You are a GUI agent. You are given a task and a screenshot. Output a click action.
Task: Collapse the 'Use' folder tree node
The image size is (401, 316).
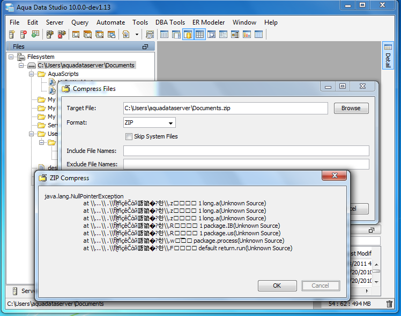(32, 134)
